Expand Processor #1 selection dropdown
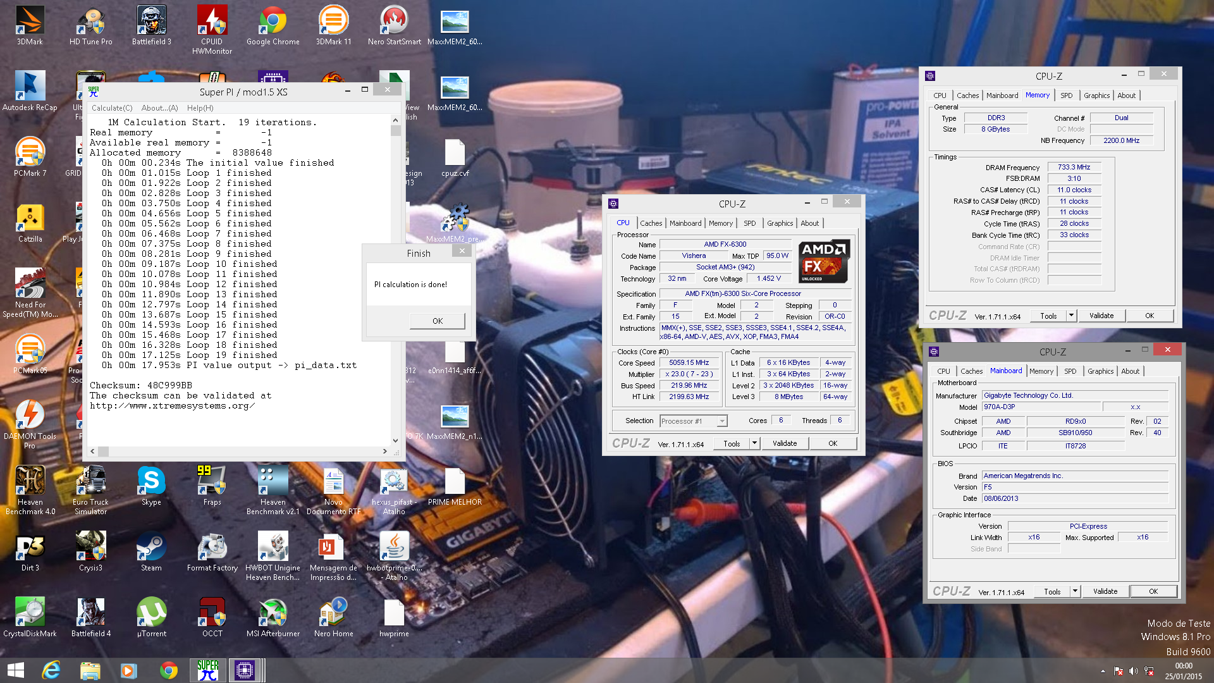 point(721,421)
